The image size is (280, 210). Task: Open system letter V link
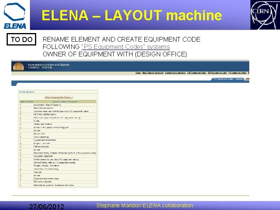point(20,172)
